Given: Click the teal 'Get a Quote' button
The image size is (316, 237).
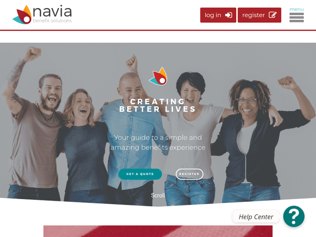Looking at the screenshot, I should pos(140,174).
